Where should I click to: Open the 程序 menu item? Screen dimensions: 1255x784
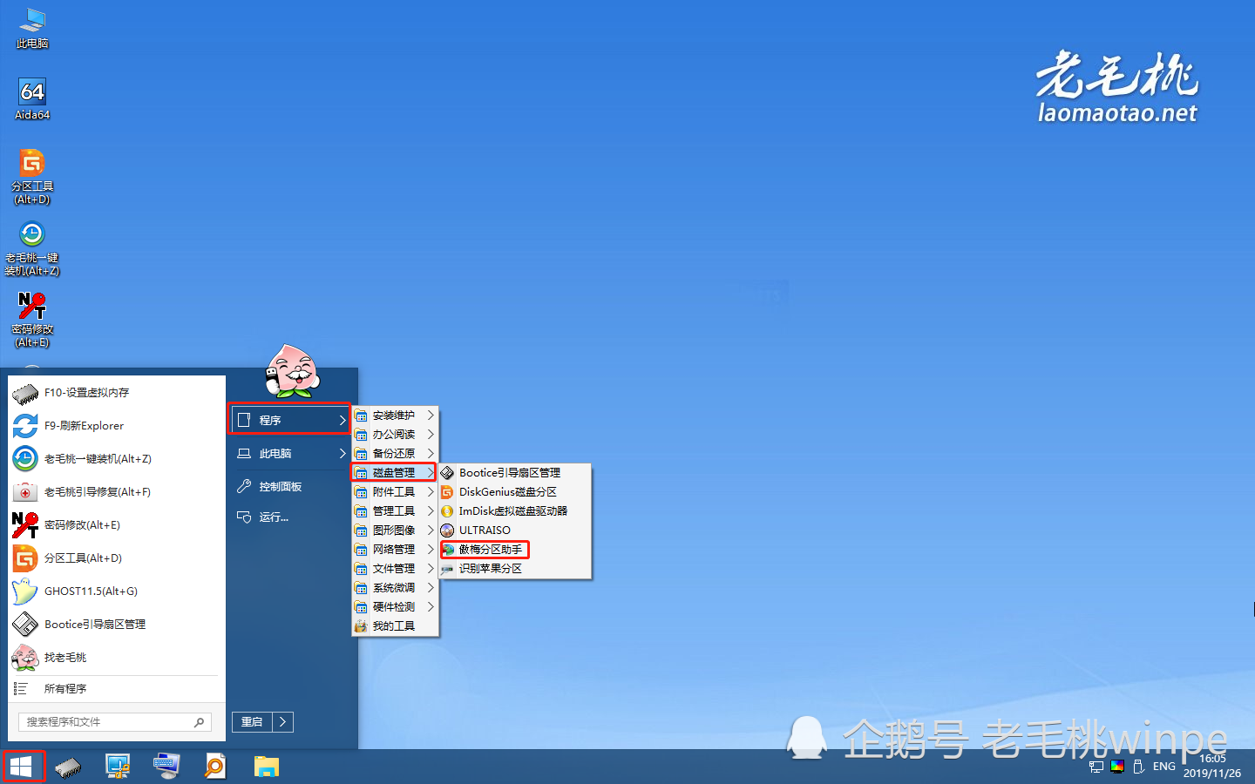pos(289,420)
